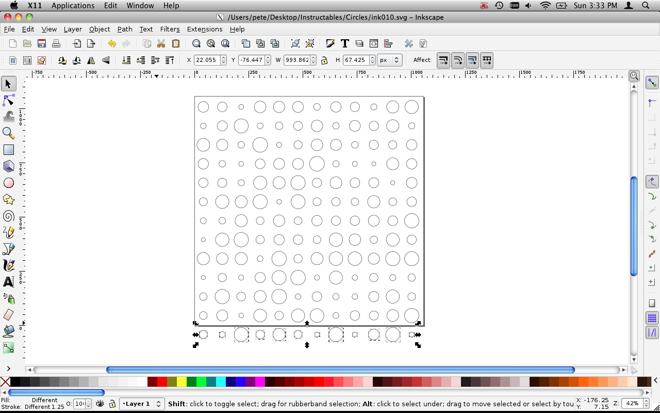Select the Selector arrow tool
The width and height of the screenshot is (660, 413).
click(9, 84)
